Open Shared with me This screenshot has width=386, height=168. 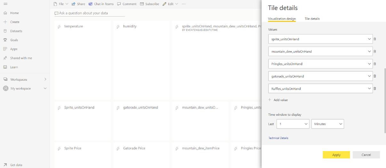coord(21,58)
